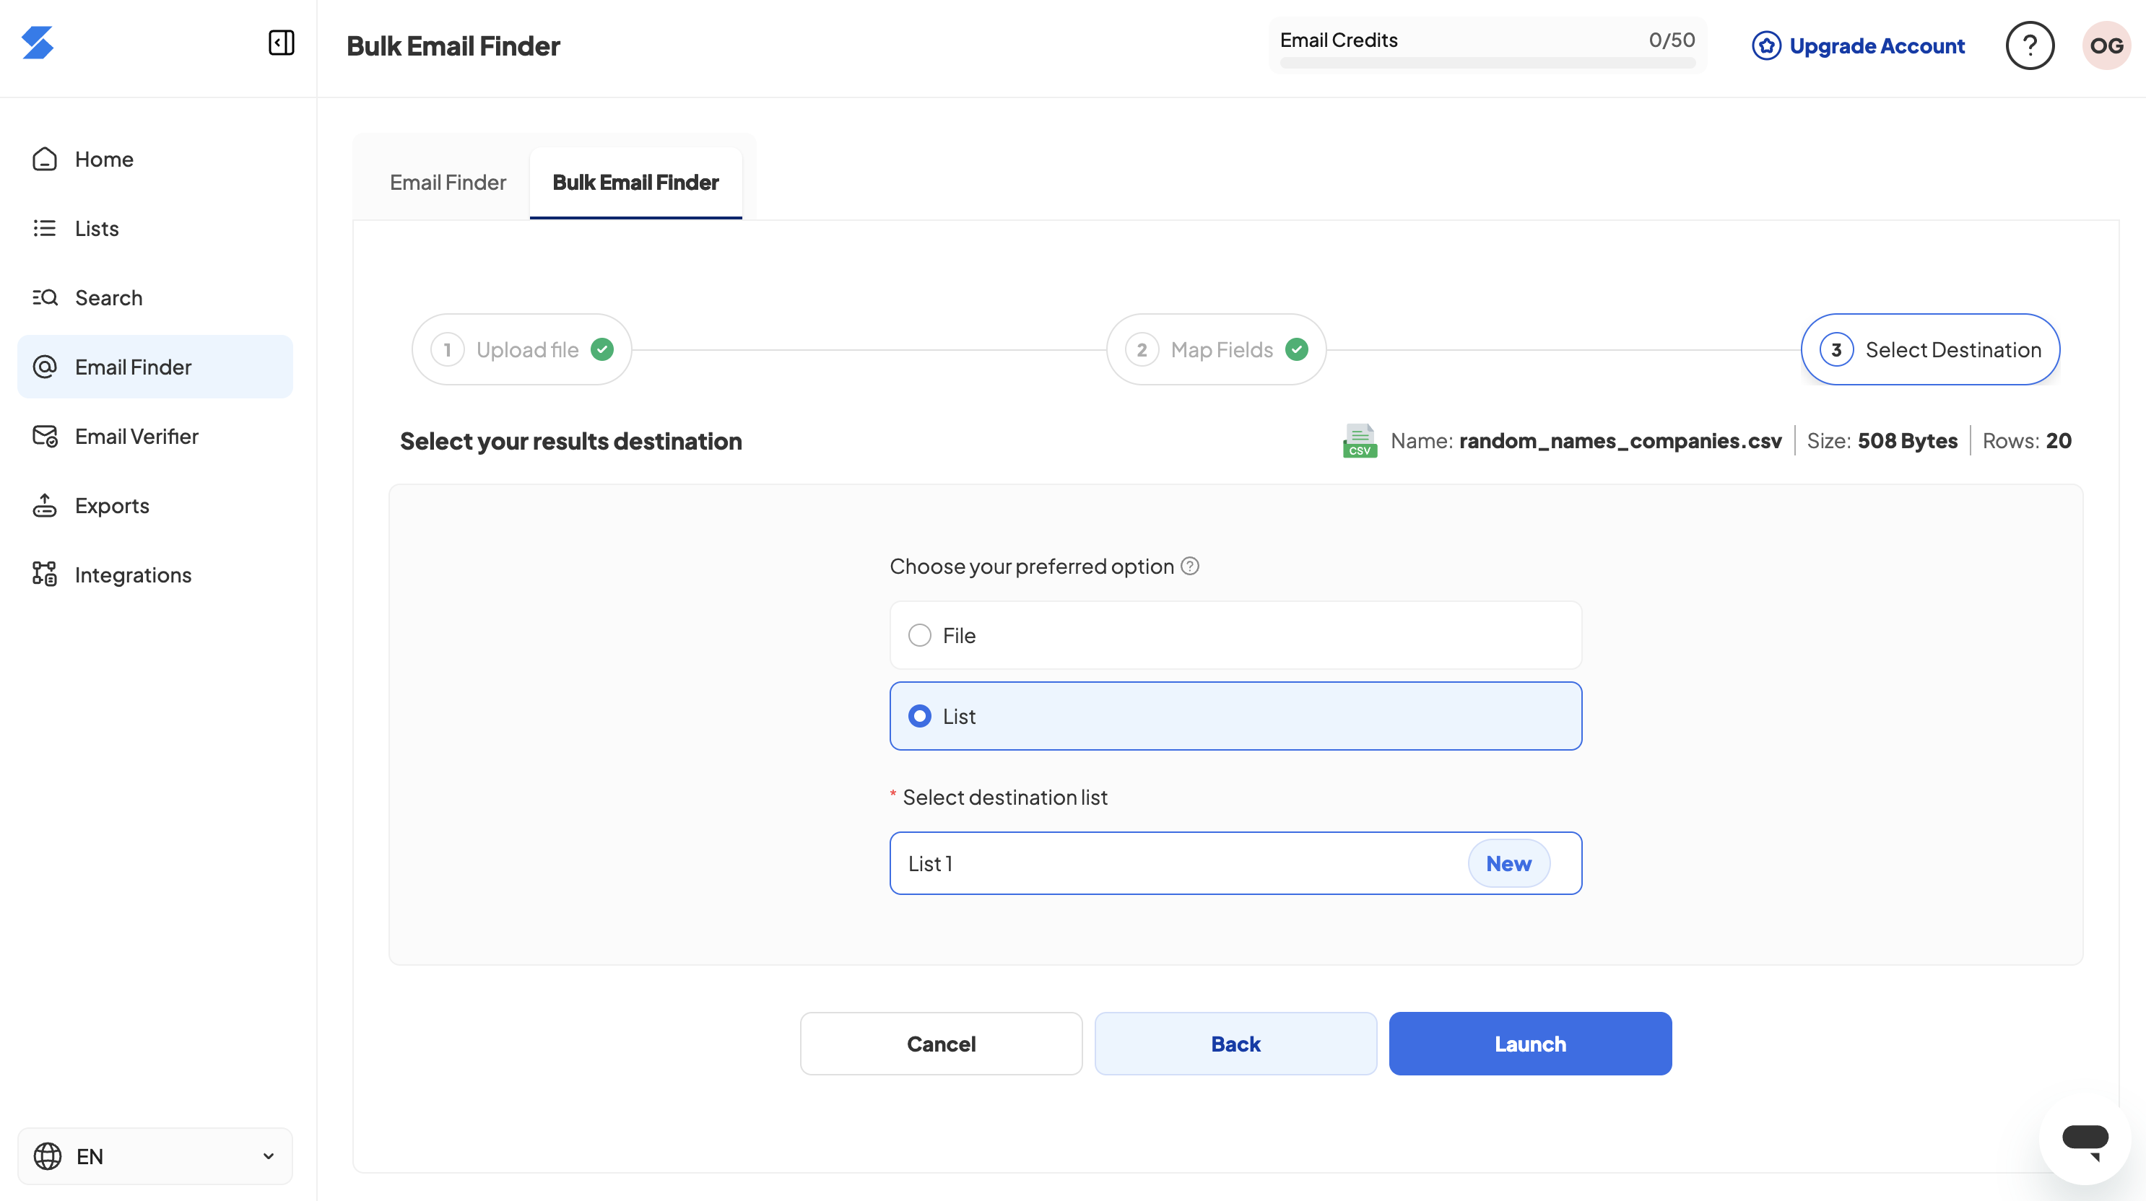This screenshot has height=1201, width=2146.
Task: Click the Integrations sidebar icon
Action: [44, 574]
